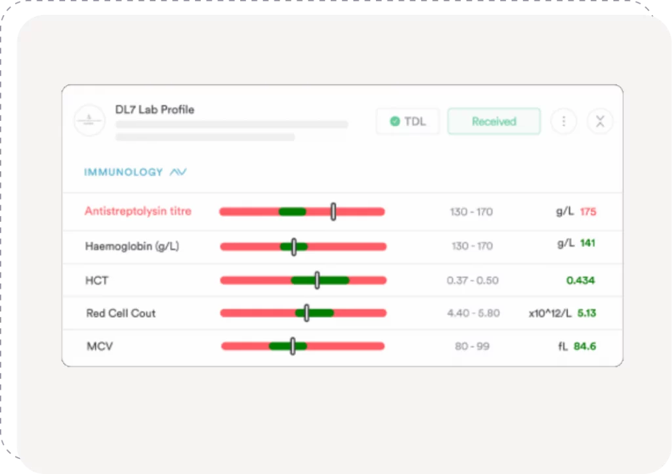Click the TDL lab badge
The width and height of the screenshot is (672, 474).
408,121
